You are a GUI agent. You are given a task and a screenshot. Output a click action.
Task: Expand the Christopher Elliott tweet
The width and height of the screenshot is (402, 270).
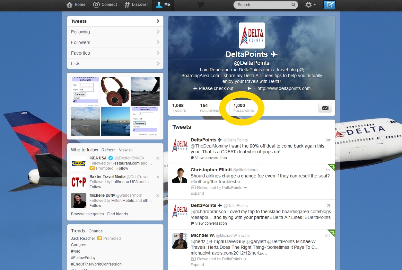pyautogui.click(x=197, y=194)
